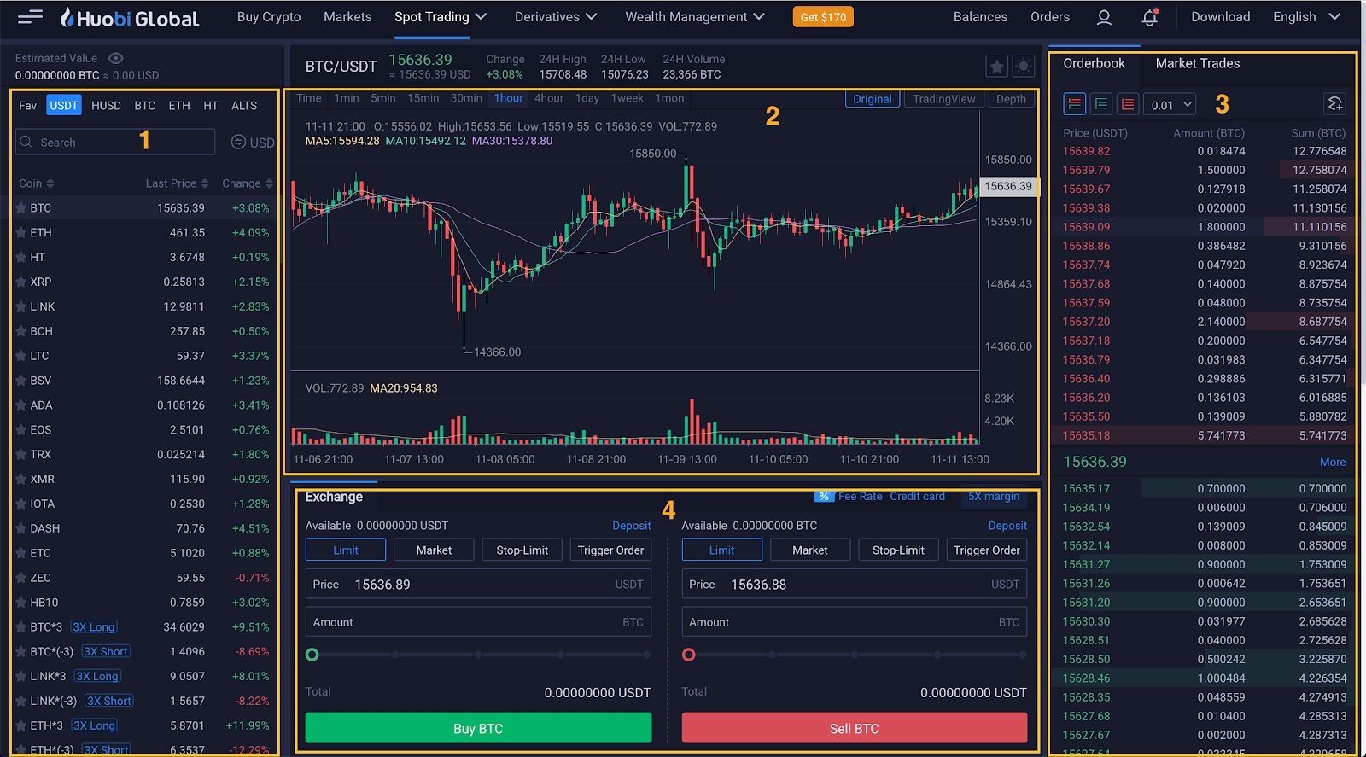Sort coin list by Change
Screen dimensions: 1366x757
click(248, 183)
